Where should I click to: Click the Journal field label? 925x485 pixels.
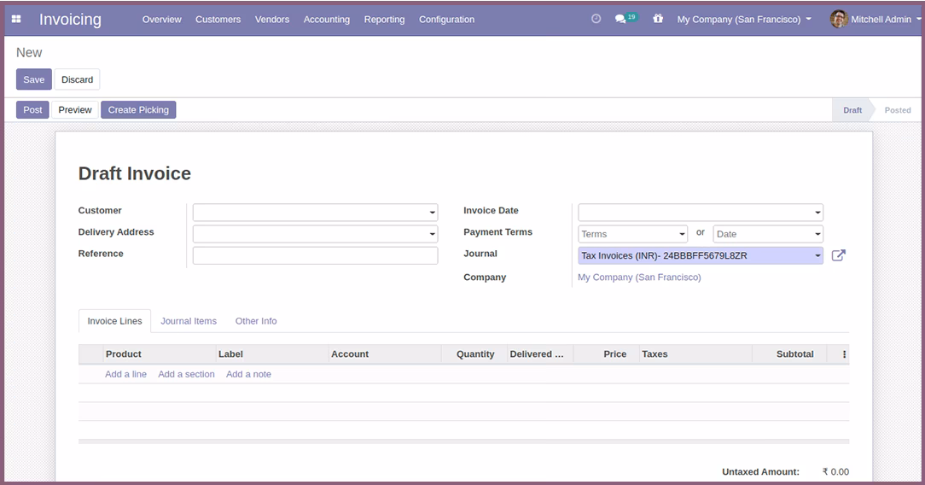pos(480,253)
